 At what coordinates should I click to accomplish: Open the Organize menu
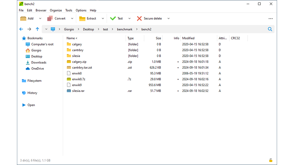point(56,10)
